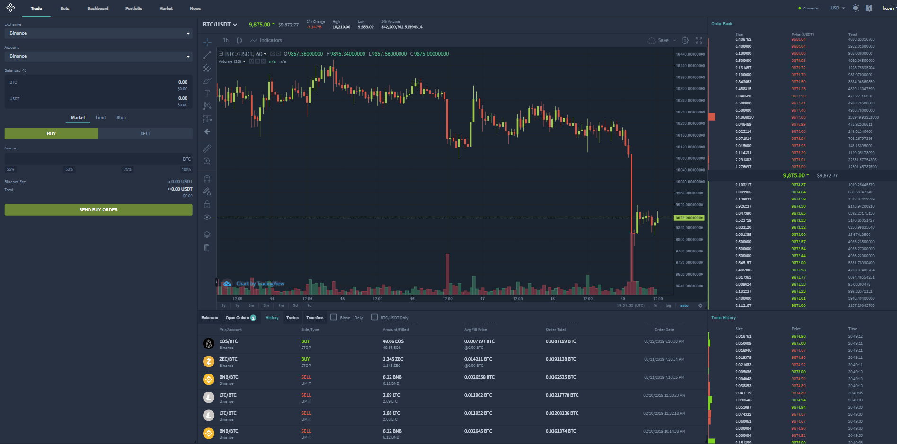Open the Portfolio page
Screen dimensions: 897x444
[134, 9]
